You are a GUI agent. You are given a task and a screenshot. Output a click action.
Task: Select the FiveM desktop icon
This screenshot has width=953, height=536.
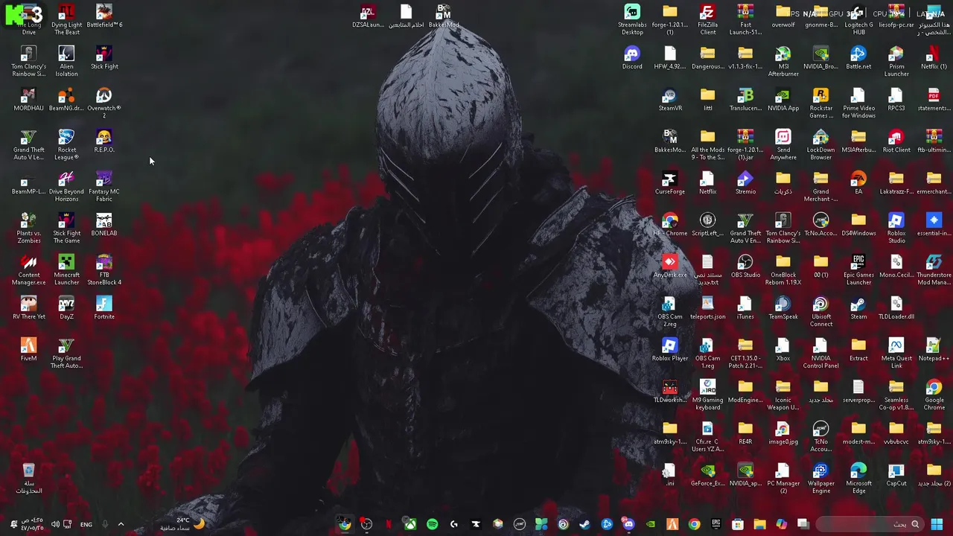click(28, 351)
